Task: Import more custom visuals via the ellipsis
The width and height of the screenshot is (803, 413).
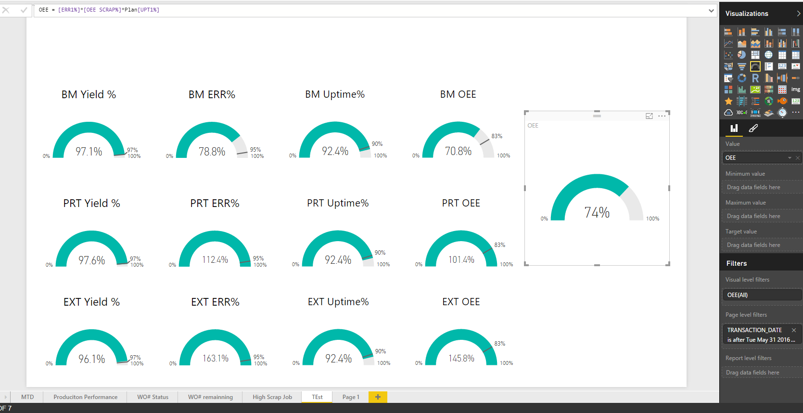Action: tap(796, 113)
